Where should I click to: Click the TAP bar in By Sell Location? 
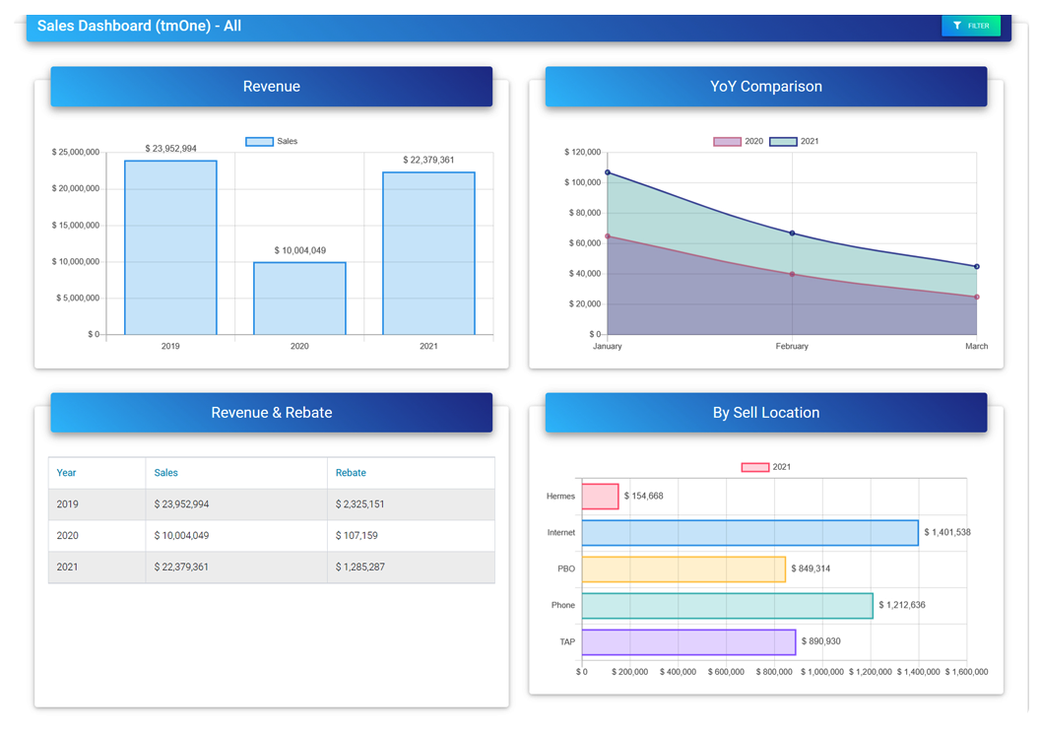pos(689,641)
